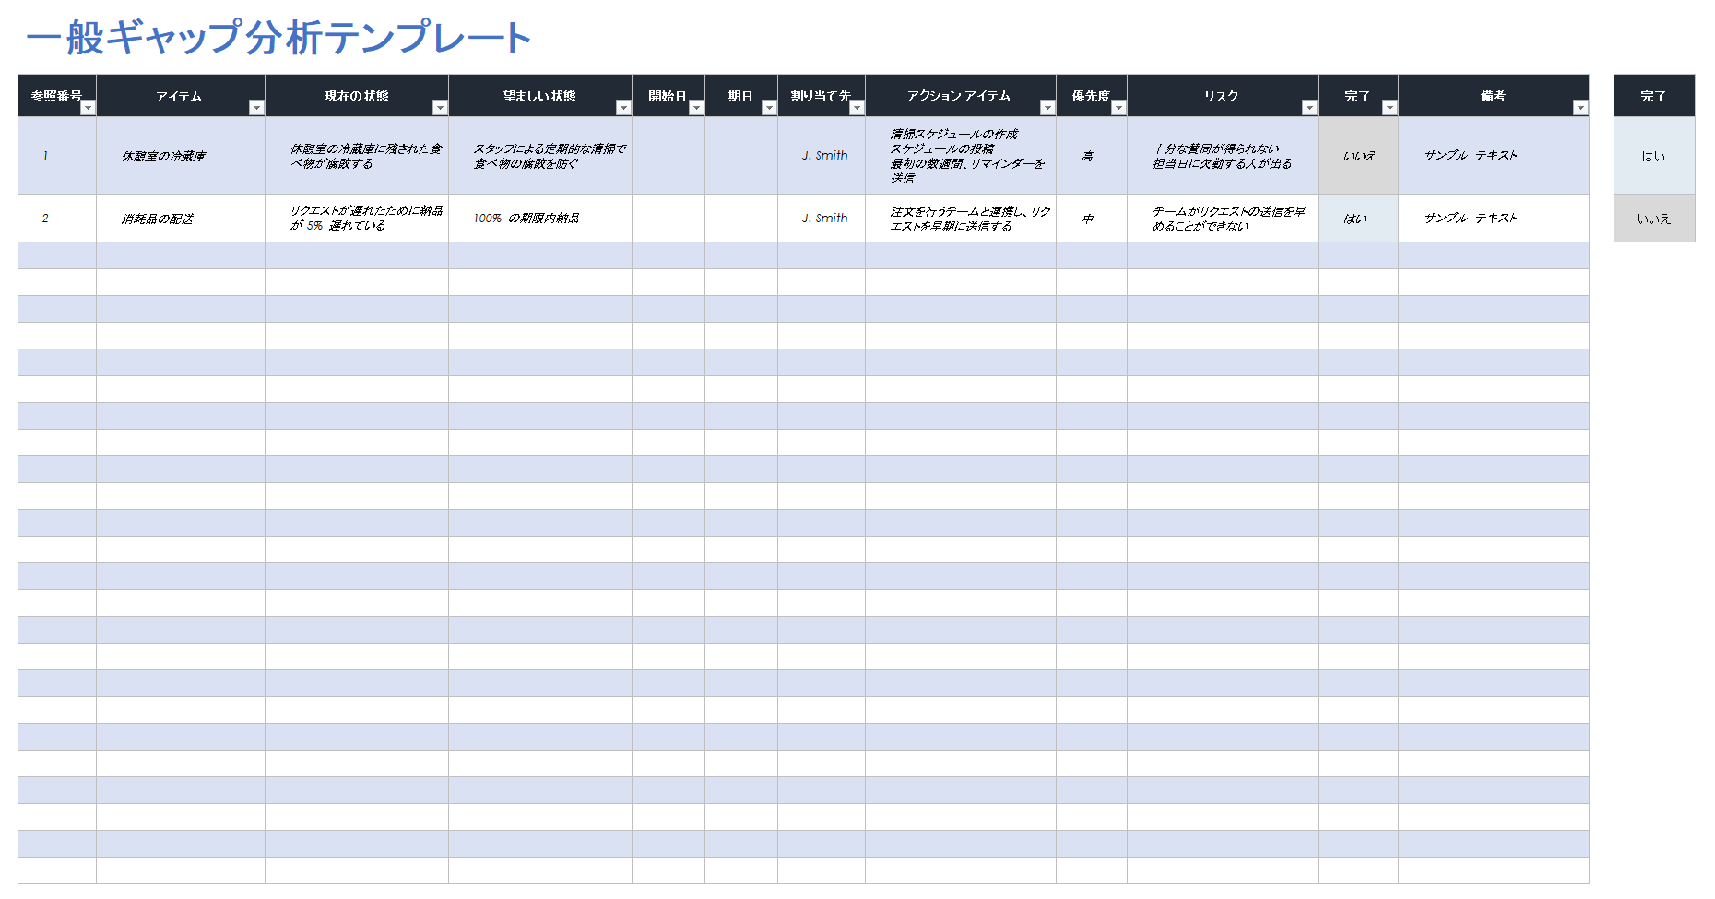Open the アクション アイテム filter dropdown
This screenshot has height=899, width=1715.
[x=1047, y=108]
